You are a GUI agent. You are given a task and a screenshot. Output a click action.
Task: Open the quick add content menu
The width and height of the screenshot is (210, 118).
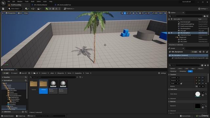[x=27, y=9]
